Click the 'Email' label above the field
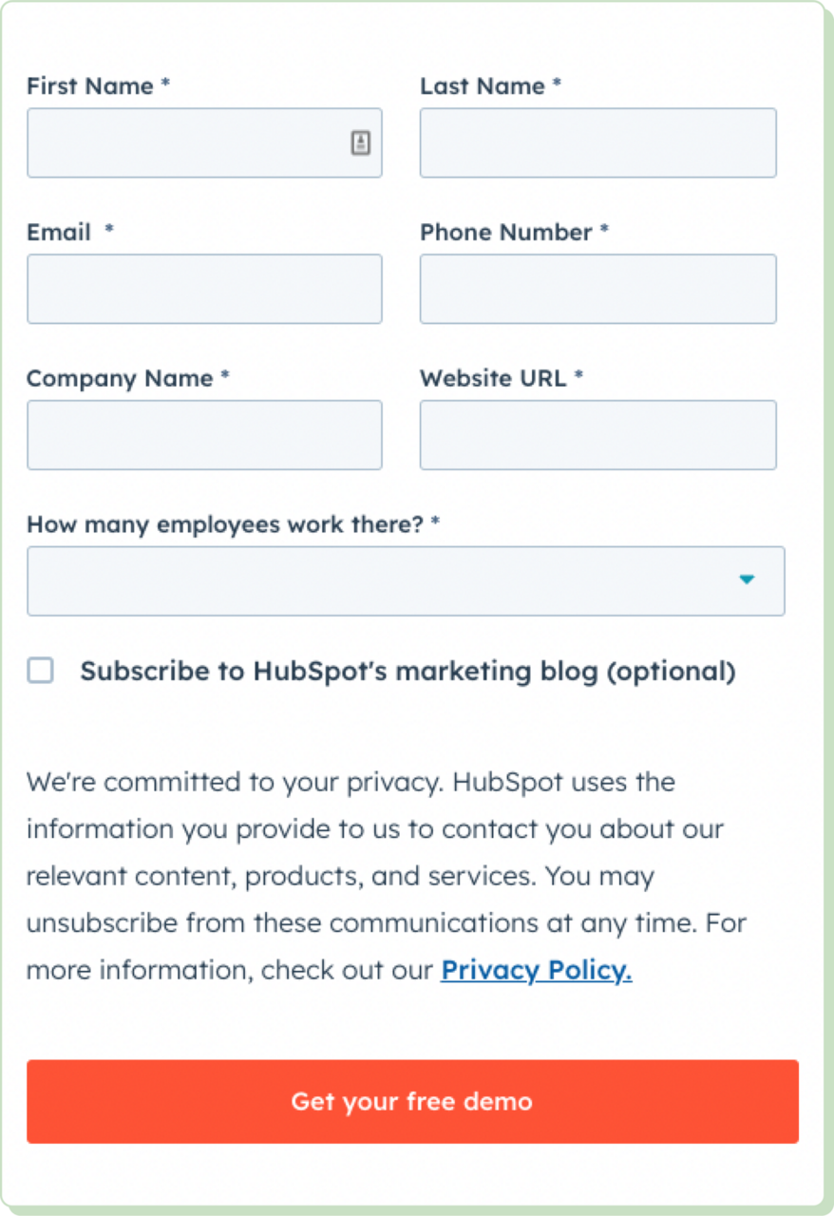Viewport: 834px width, 1216px height. [x=59, y=233]
